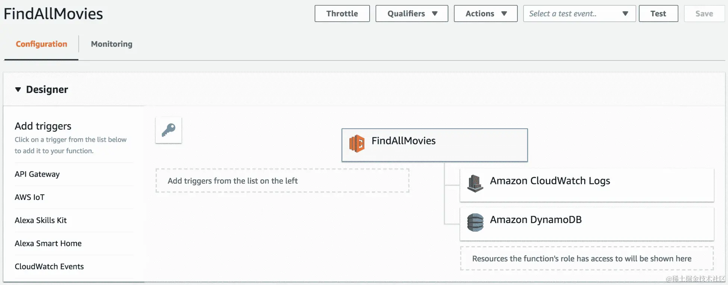Click the Throttle button
The image size is (728, 285).
pos(342,14)
